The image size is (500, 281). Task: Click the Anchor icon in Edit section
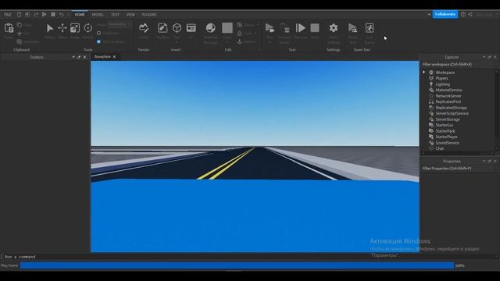click(x=240, y=41)
